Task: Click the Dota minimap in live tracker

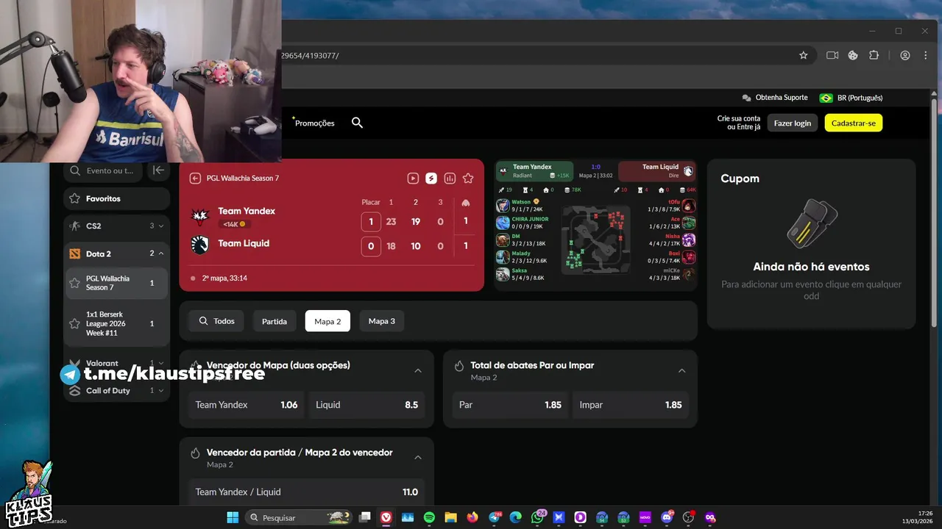Action: click(595, 240)
